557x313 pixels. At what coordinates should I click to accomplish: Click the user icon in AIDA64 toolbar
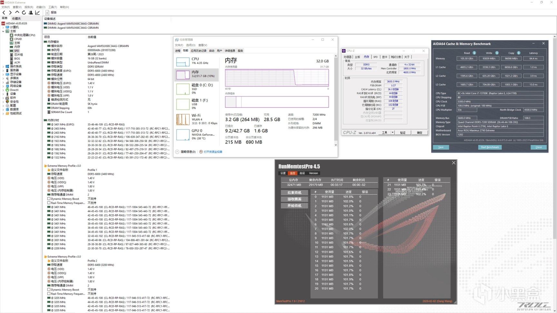coord(31,13)
